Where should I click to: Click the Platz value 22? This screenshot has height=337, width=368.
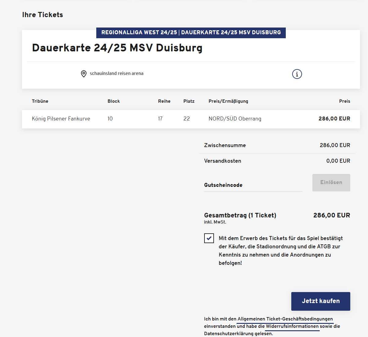pyautogui.click(x=186, y=119)
